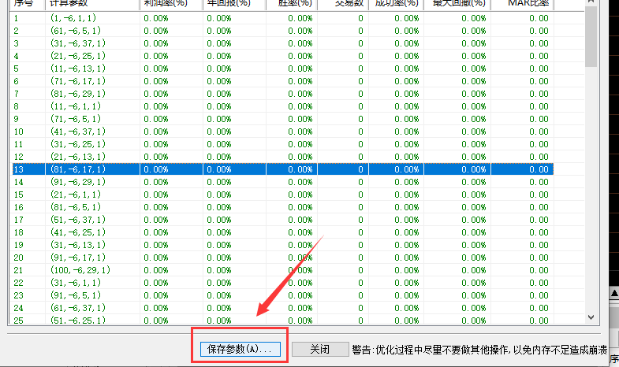Click the 保存参数(A)... button

[240, 349]
